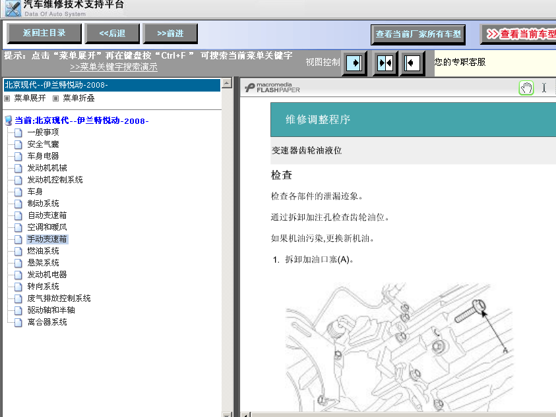The width and height of the screenshot is (556, 417).
Task: Open the 车身电器 tree item
Action: (44, 156)
